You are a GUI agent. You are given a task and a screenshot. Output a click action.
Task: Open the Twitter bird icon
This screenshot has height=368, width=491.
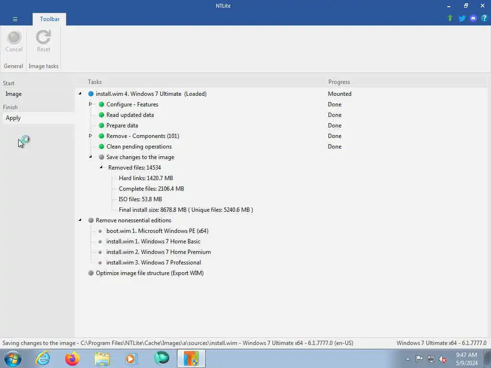click(x=462, y=19)
